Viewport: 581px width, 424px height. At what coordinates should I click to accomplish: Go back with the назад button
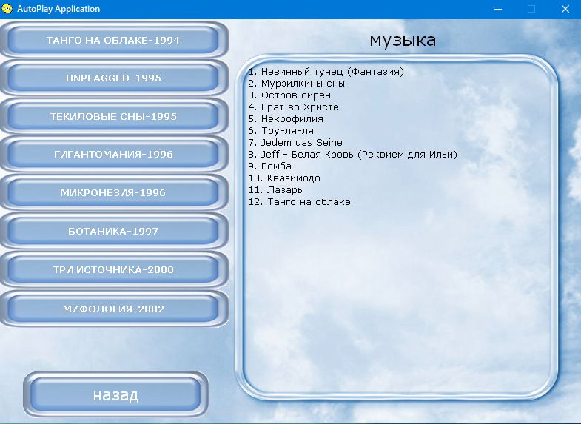(x=115, y=395)
